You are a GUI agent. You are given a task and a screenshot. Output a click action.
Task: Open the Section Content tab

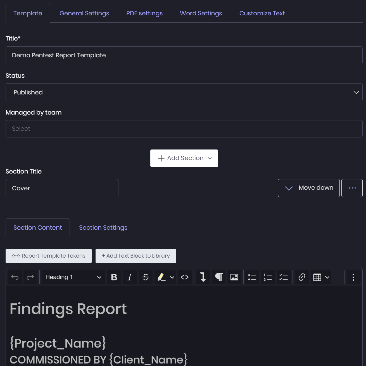[x=38, y=228]
